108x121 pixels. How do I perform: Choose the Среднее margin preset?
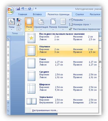[x=62, y=76]
